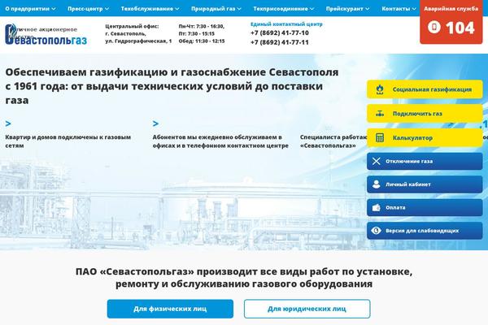Click the arrow above daily subscribers statistic
This screenshot has height=325, width=488.
pyautogui.click(x=155, y=123)
